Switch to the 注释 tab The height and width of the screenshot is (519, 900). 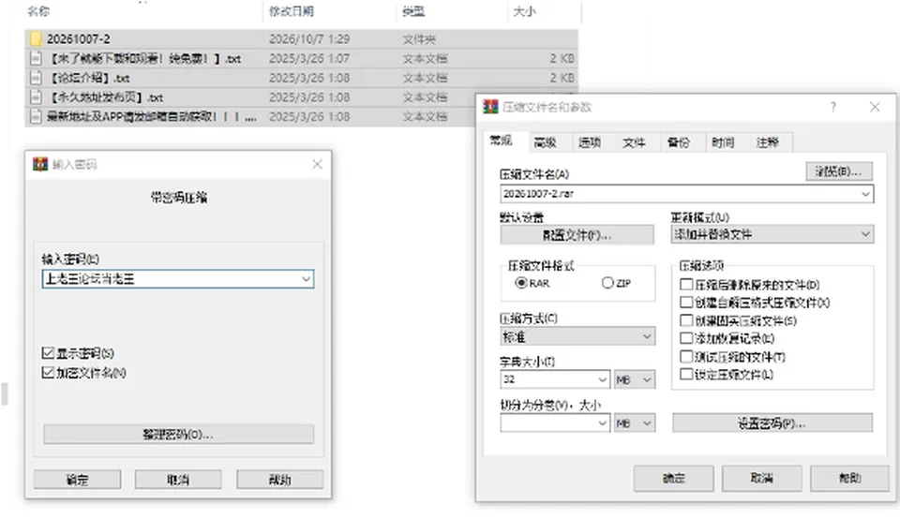coord(768,142)
